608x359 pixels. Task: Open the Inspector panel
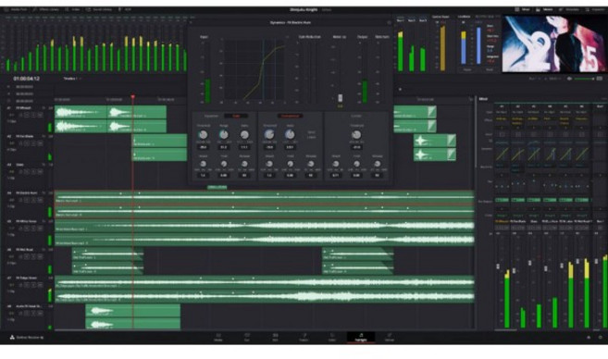595,9
